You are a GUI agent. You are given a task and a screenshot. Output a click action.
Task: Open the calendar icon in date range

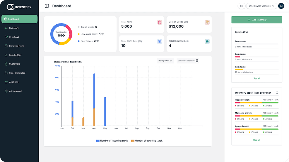pos(197,61)
